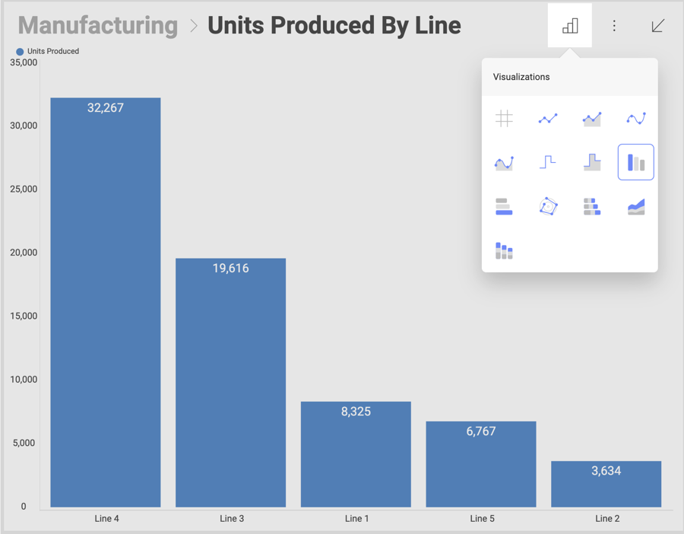Image resolution: width=684 pixels, height=534 pixels.
Task: Collapse the chart with the arrow icon
Action: 657,25
